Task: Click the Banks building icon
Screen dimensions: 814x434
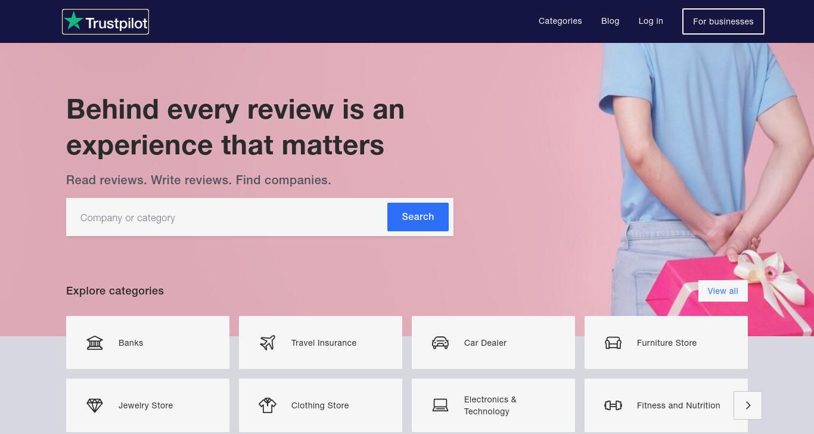Action: click(x=95, y=343)
